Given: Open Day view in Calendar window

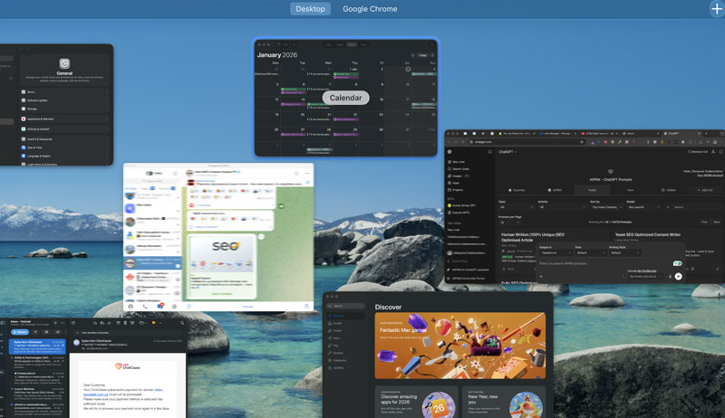Looking at the screenshot, I should pos(328,44).
